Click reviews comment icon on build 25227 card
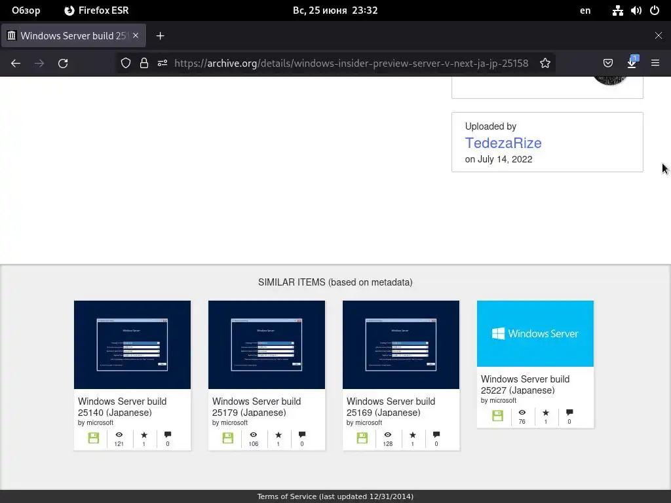671x503 pixels. click(569, 413)
